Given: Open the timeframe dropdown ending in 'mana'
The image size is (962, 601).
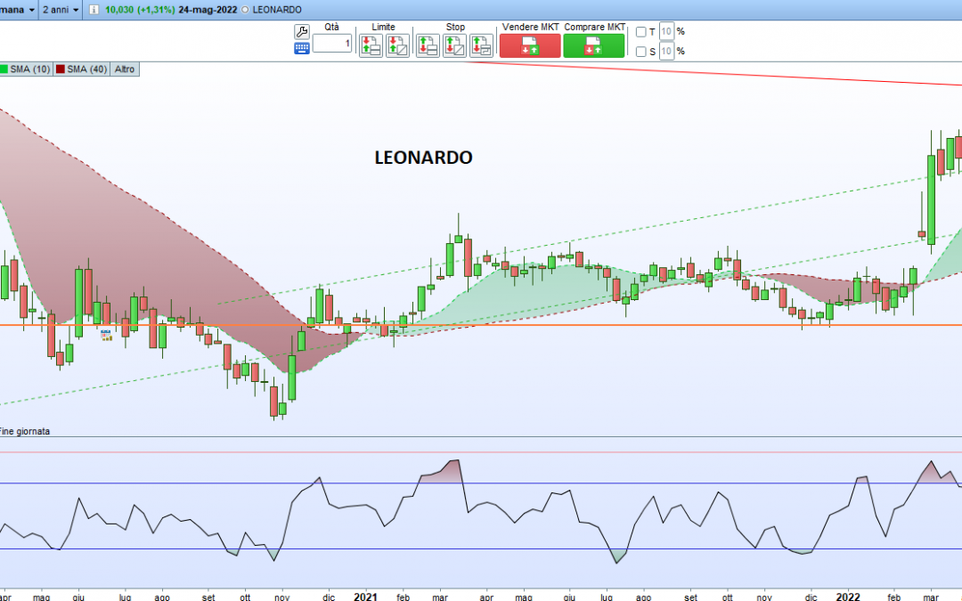Looking at the screenshot, I should click(19, 10).
